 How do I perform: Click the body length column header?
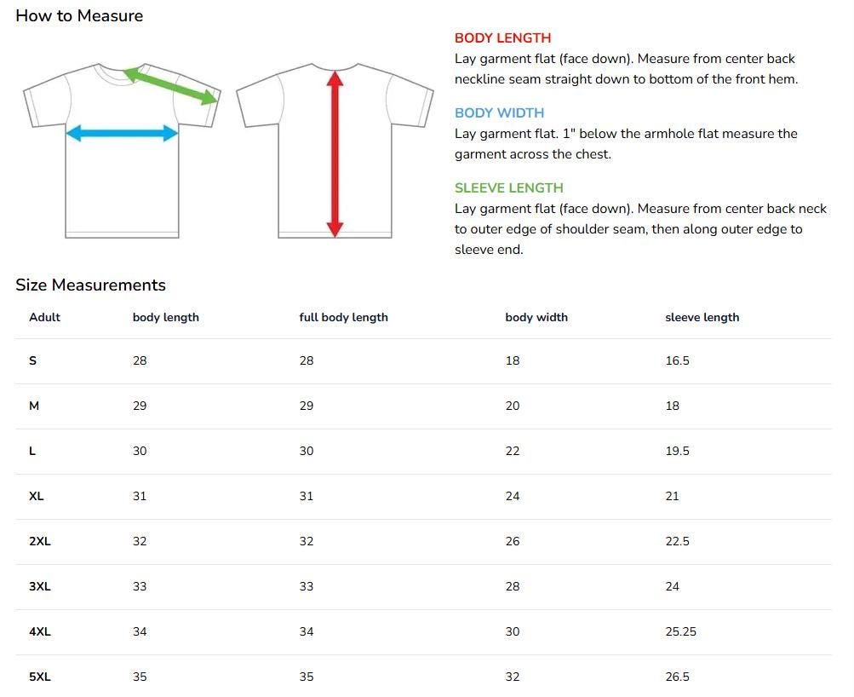(x=166, y=318)
